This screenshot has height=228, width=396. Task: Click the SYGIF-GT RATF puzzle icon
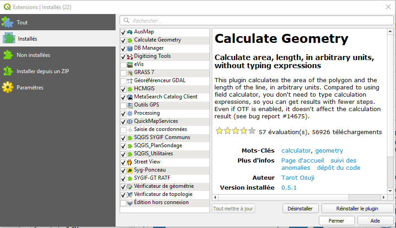130,178
